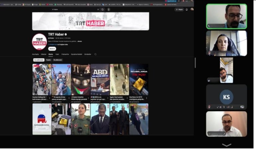Open the street pedestrians short thumbnail

pos(119,79)
